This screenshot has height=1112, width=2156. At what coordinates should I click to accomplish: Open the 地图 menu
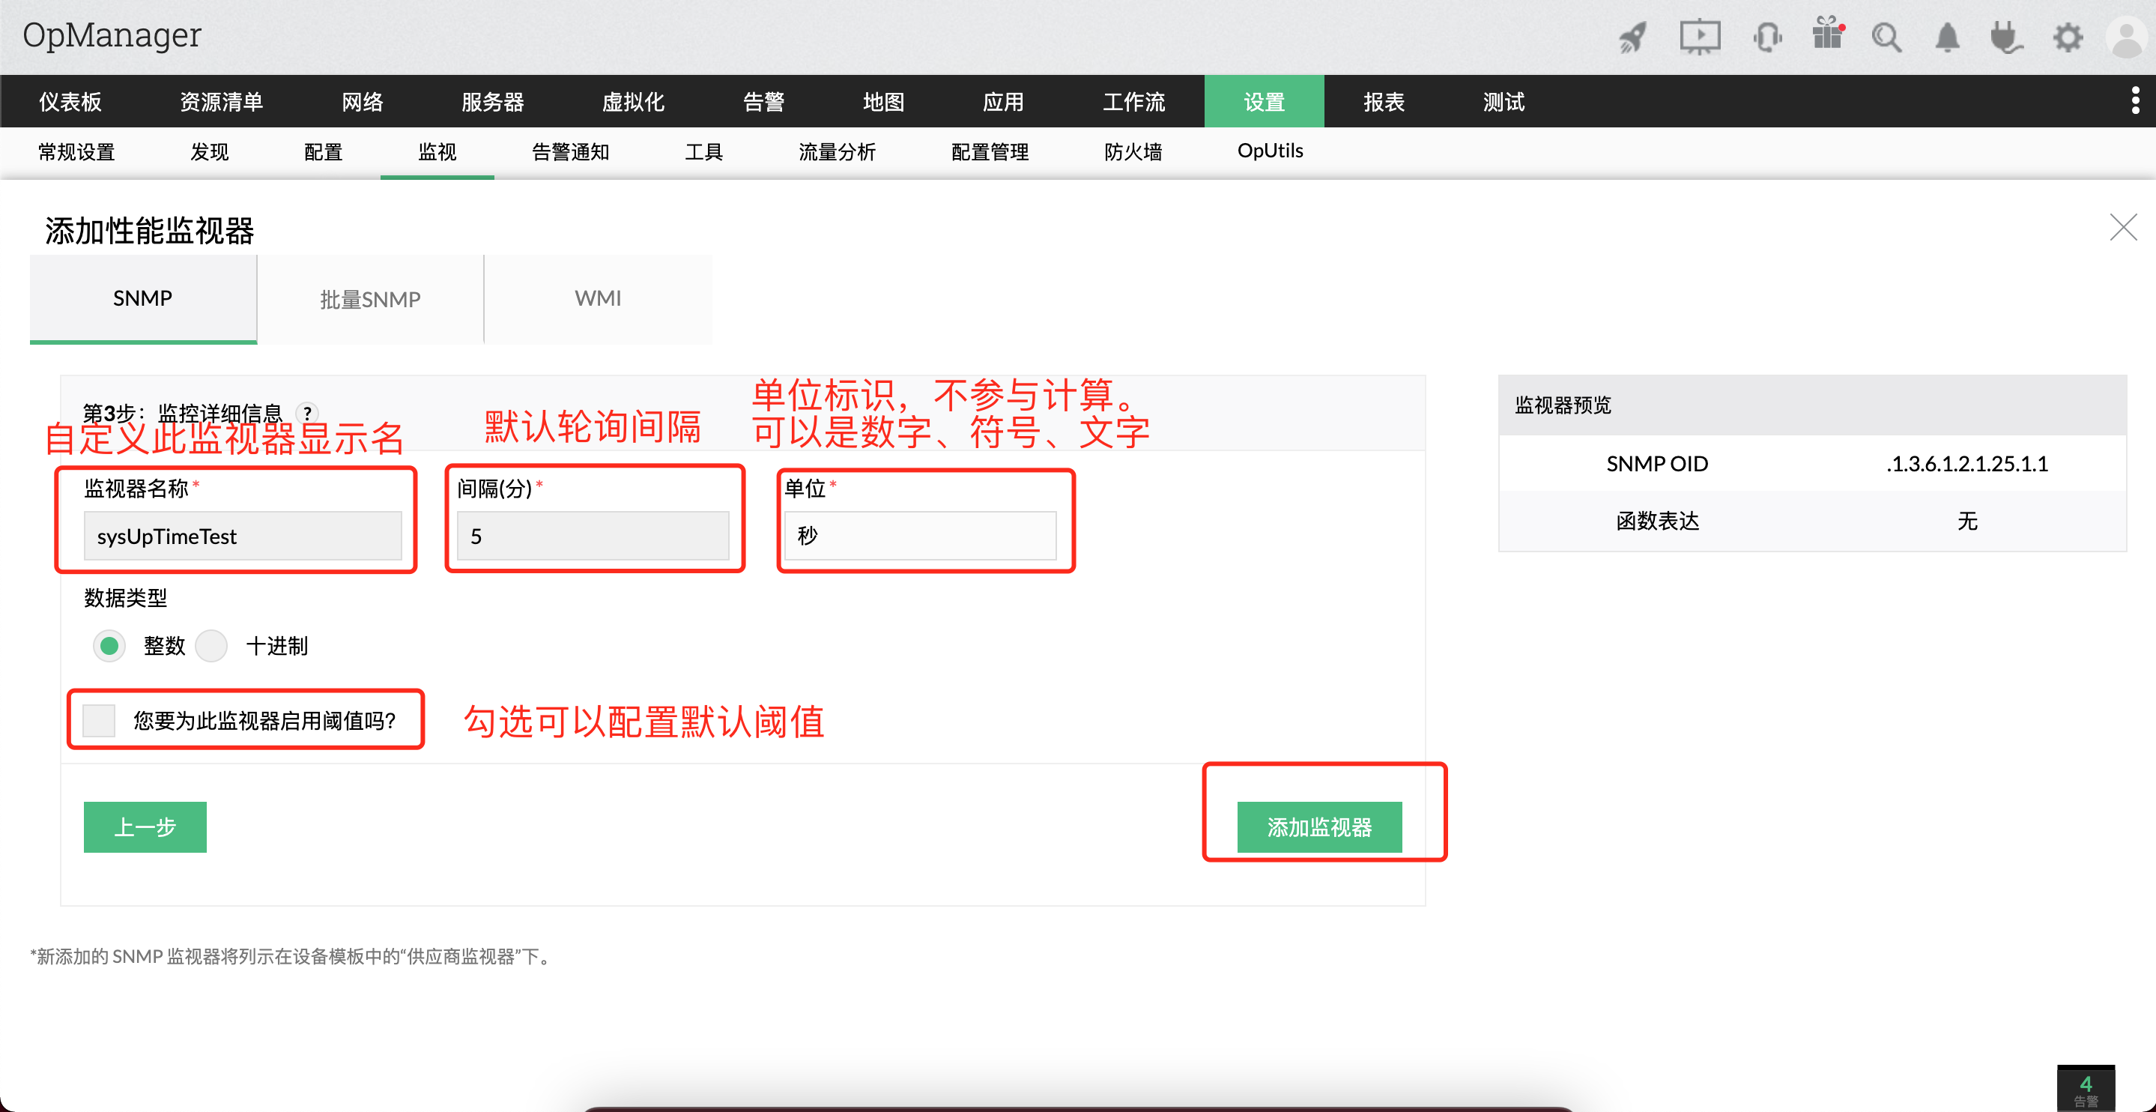point(883,101)
